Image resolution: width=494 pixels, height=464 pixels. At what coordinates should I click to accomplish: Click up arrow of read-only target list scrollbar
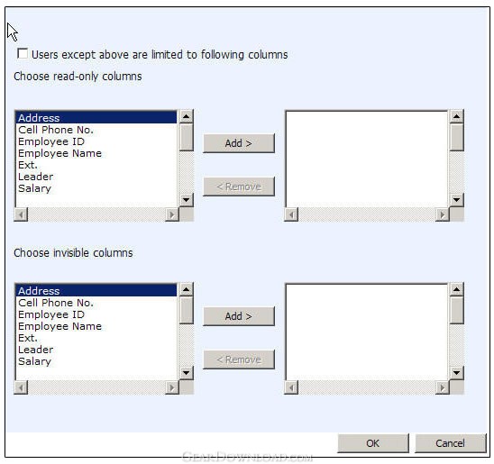(456, 116)
